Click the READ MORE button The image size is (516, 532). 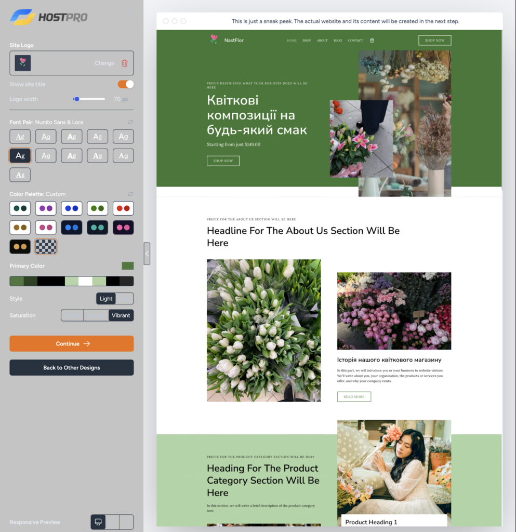pos(354,396)
